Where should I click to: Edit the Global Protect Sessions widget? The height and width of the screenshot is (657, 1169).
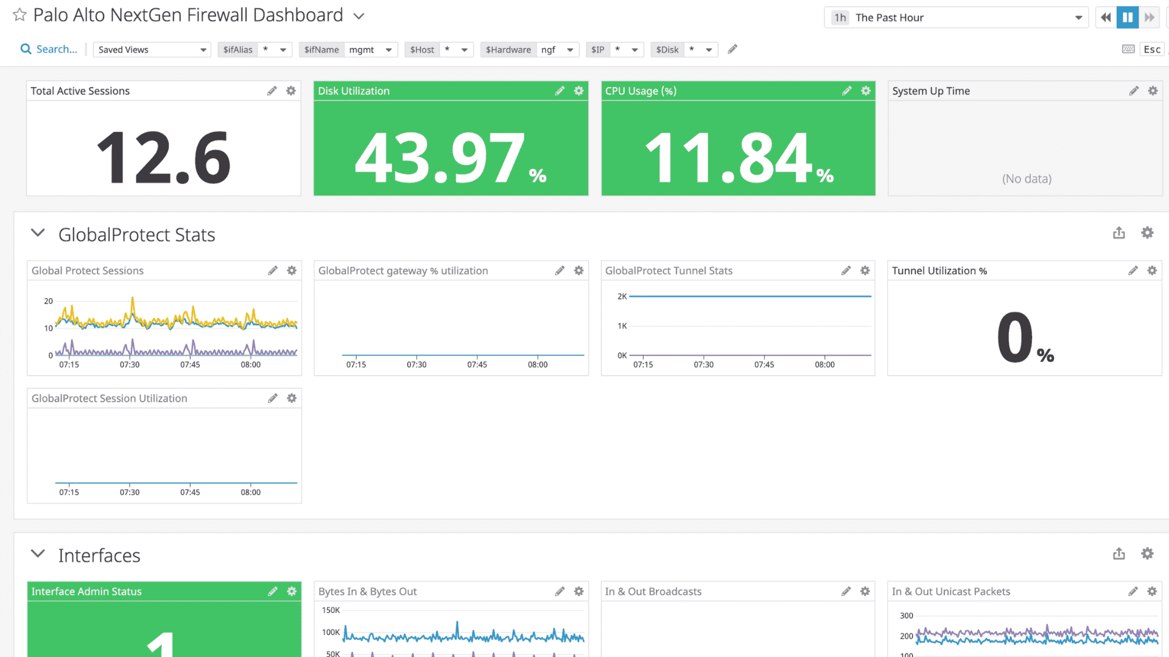pyautogui.click(x=273, y=271)
